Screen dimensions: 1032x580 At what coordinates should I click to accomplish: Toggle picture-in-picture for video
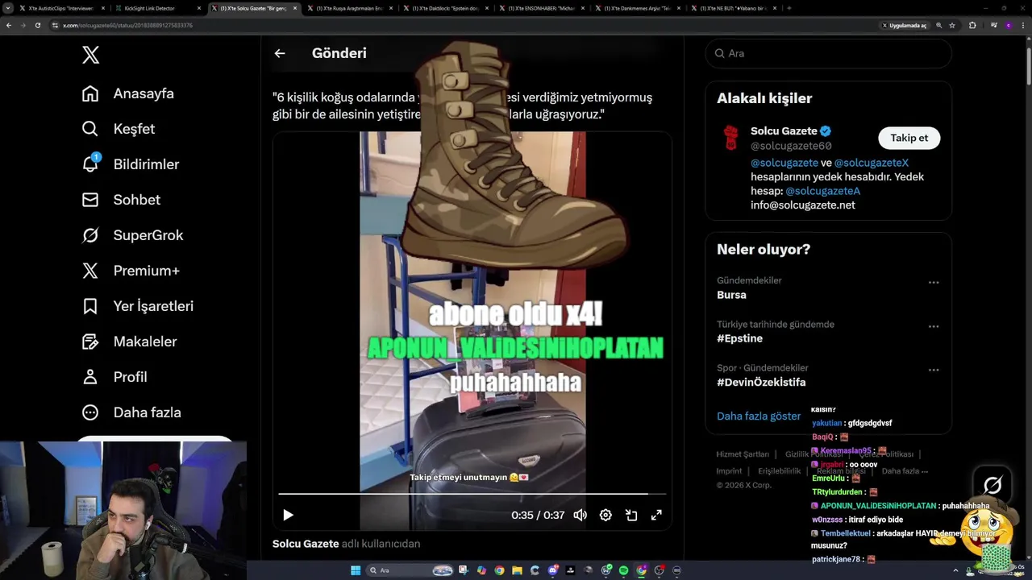[631, 515]
